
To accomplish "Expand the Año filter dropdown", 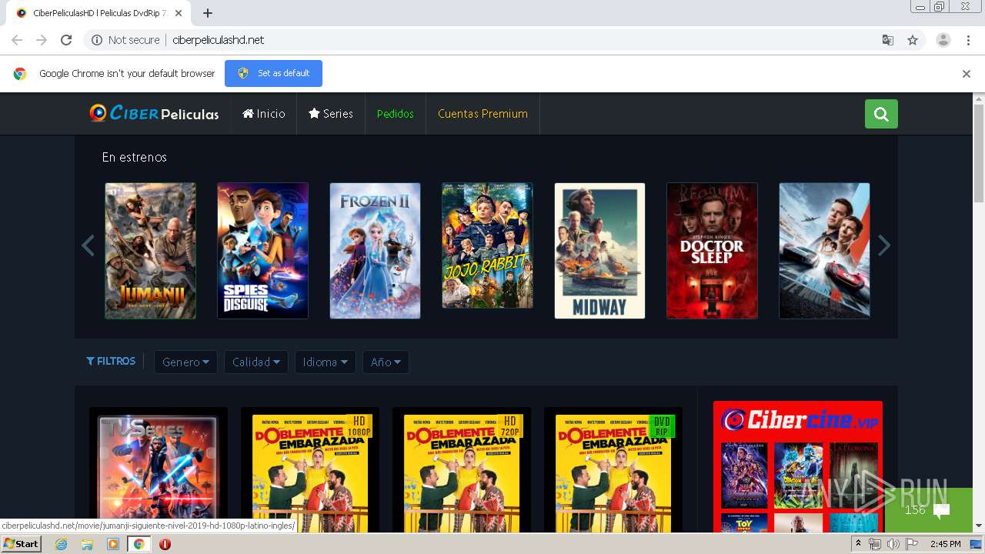I will pos(386,362).
